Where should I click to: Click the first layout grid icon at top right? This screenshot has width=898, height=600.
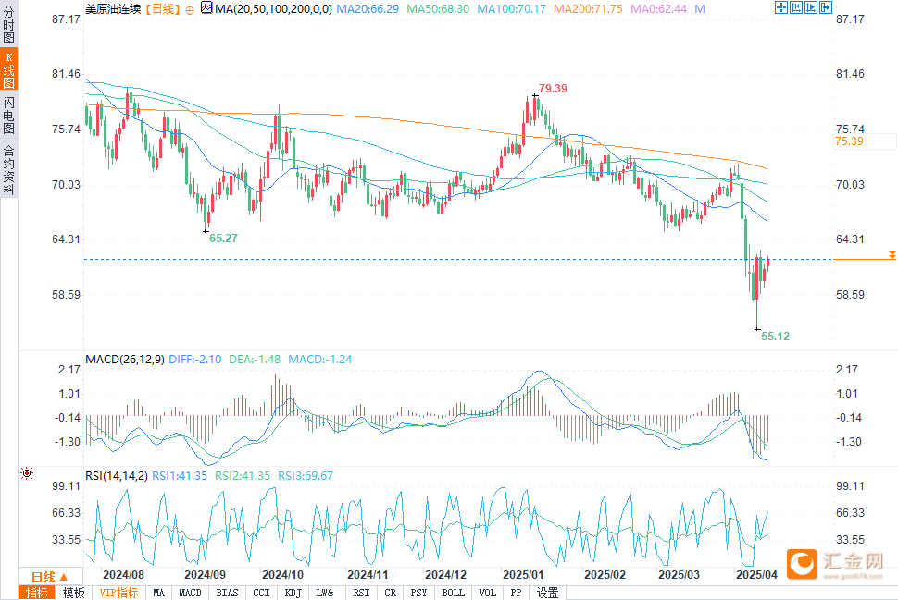pyautogui.click(x=780, y=7)
